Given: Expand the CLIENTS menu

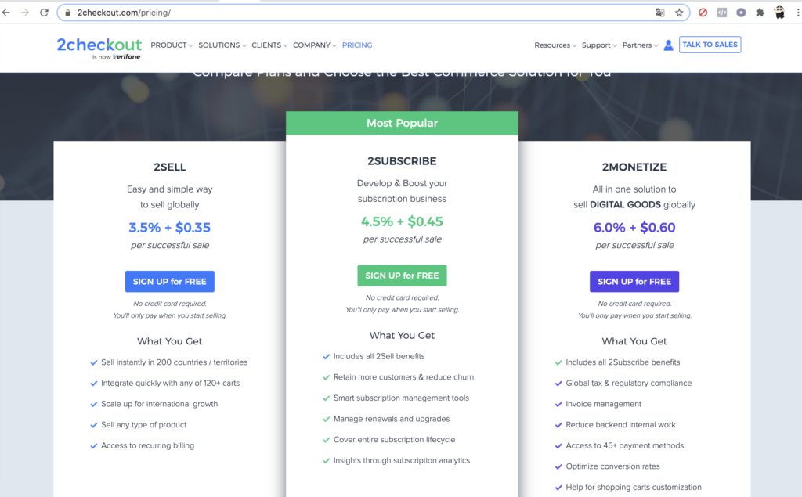Looking at the screenshot, I should 269,45.
